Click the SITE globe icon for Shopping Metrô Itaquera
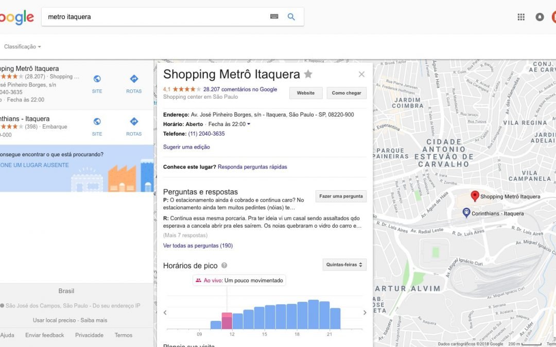The height and width of the screenshot is (347, 556). point(97,79)
